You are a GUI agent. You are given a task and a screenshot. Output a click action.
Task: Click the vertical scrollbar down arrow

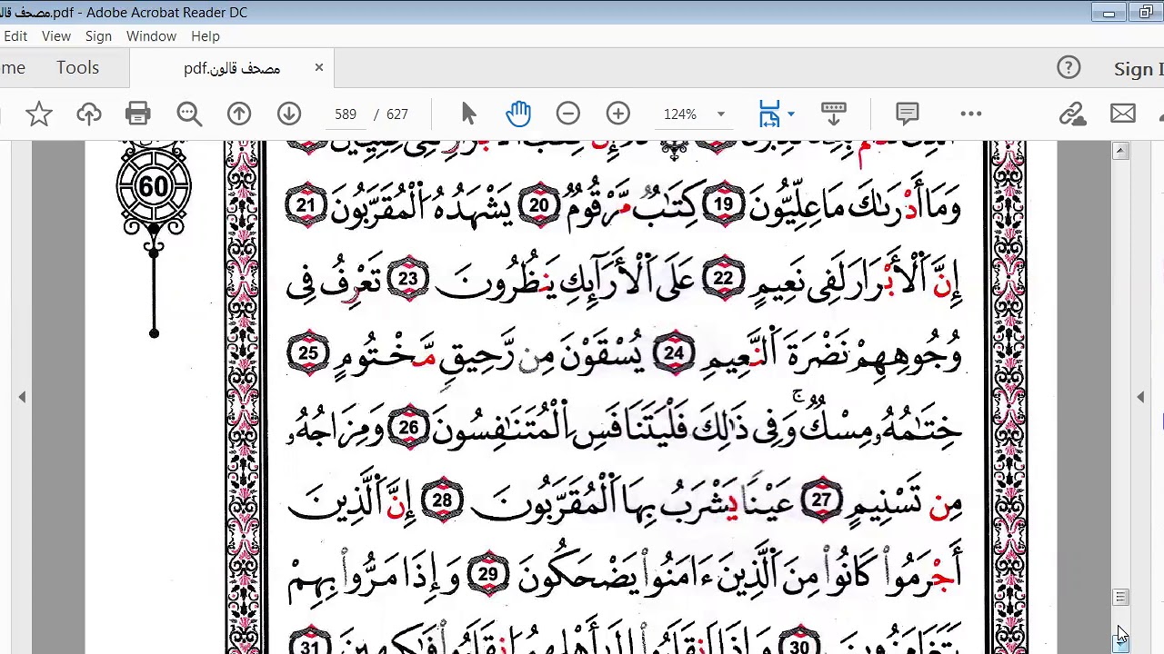[1120, 643]
